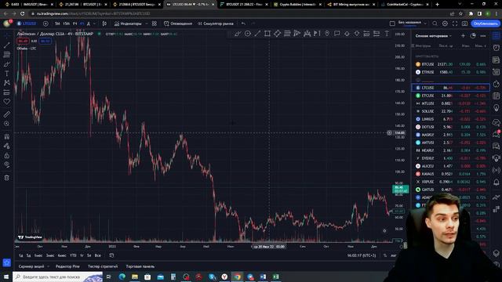Select XRPUSD row in watchlist
Image resolution: width=502 pixels, height=282 pixels.
click(450, 182)
